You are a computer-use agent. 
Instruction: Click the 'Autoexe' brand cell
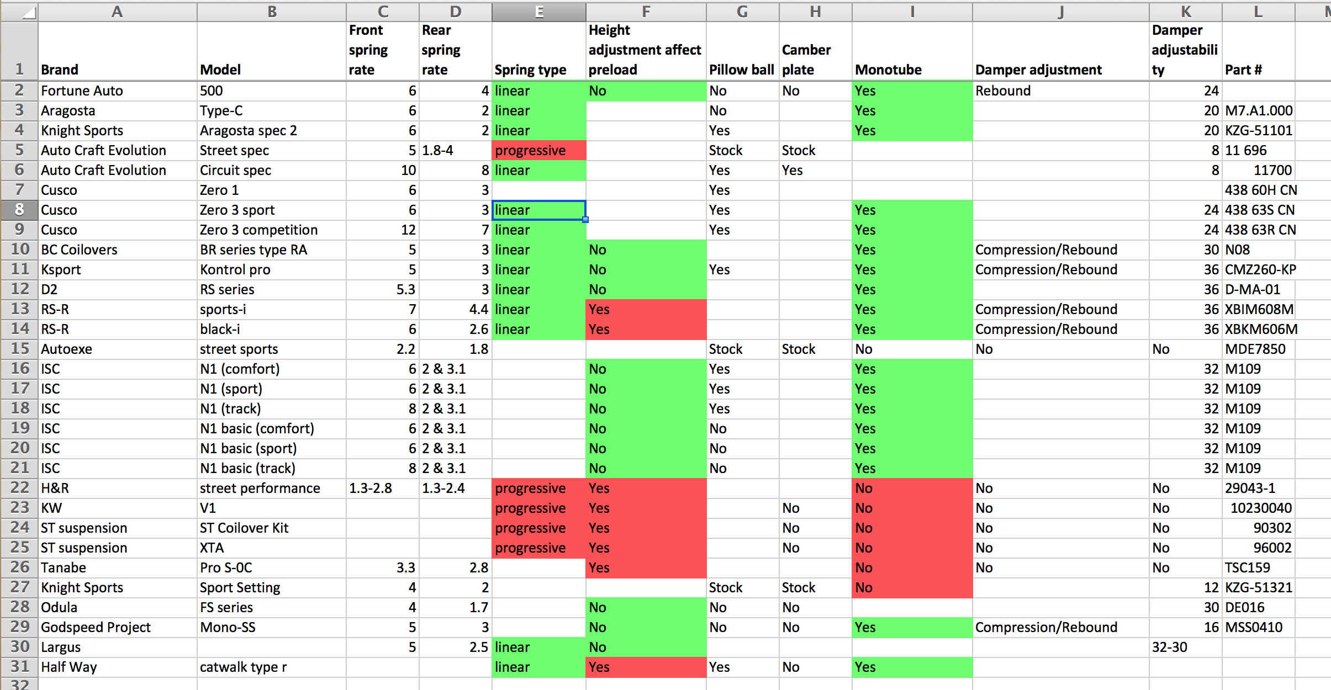[117, 349]
